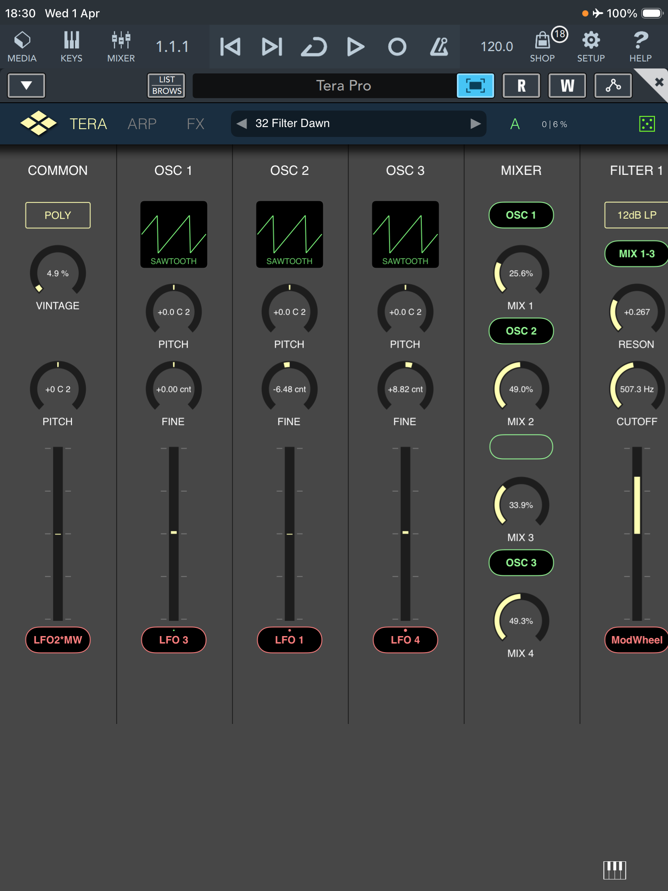Toggle the metronome click
Viewport: 668px width, 891px height.
pos(439,47)
